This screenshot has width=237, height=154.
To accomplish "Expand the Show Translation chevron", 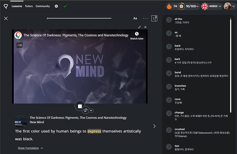I will (x=42, y=148).
